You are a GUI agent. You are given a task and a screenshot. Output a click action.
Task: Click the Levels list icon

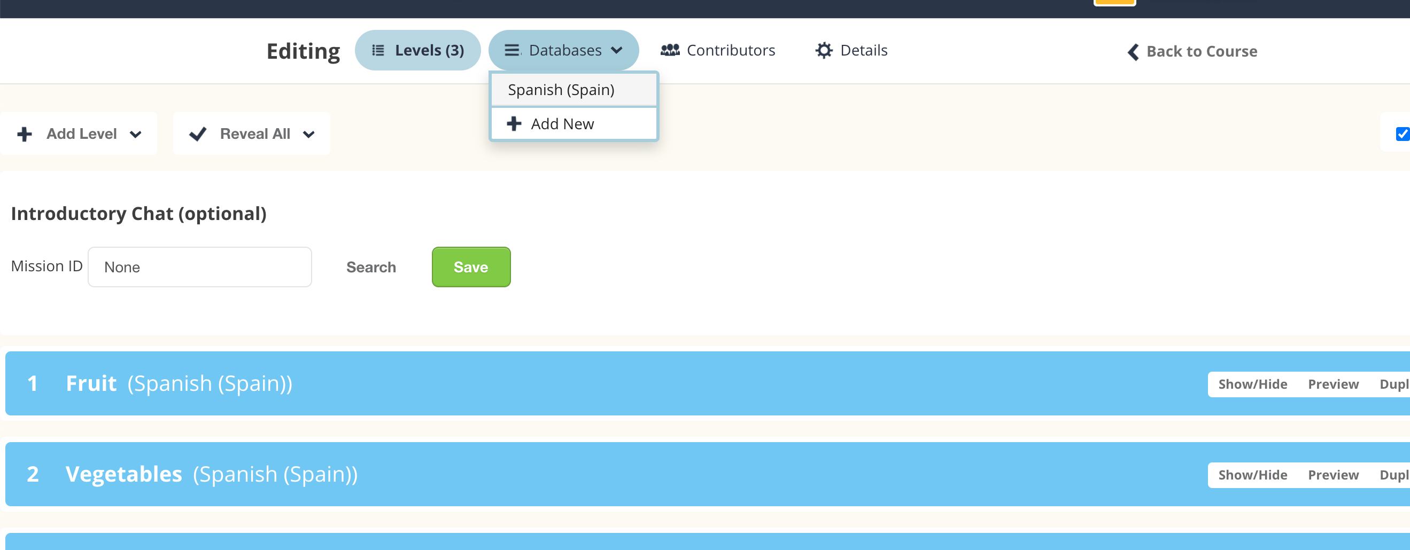[x=378, y=50]
